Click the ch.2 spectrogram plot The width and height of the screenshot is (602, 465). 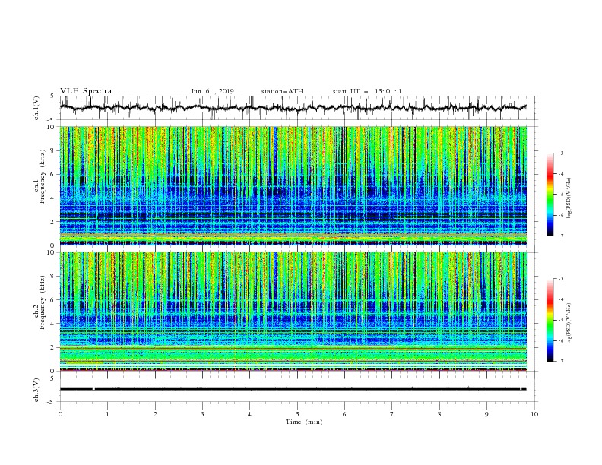pos(293,312)
